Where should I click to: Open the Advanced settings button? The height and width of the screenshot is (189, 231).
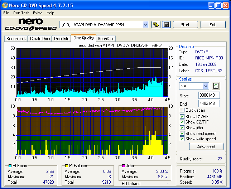[206, 147]
